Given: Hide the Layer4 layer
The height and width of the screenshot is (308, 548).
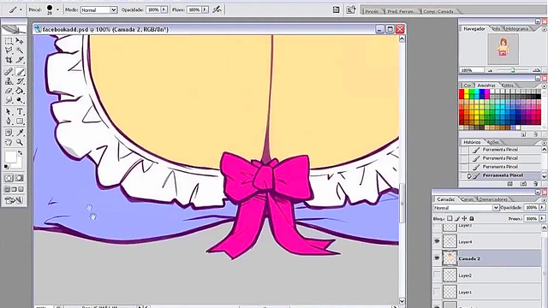Looking at the screenshot, I should [x=437, y=241].
